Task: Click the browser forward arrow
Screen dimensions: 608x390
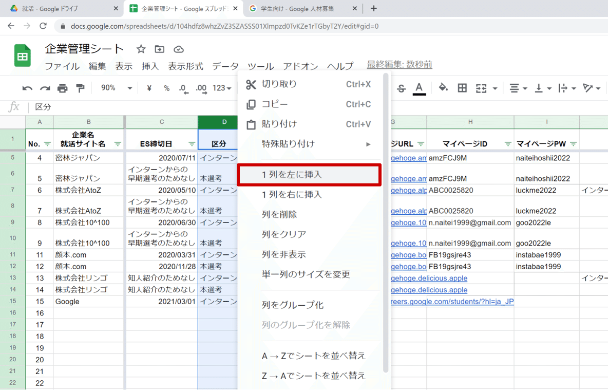Action: (27, 26)
